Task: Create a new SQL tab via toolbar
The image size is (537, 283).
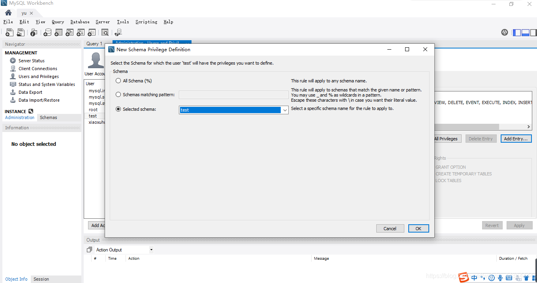Action: tap(9, 33)
